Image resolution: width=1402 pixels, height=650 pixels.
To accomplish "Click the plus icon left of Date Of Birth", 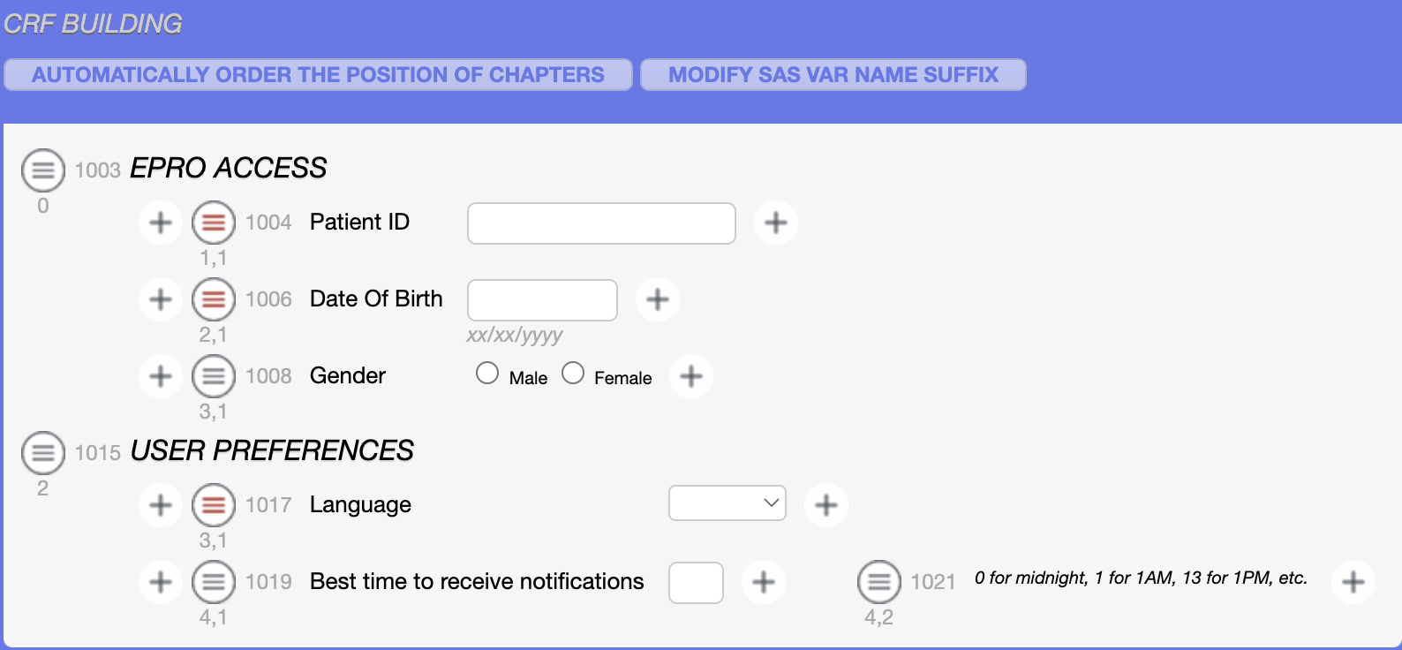I will coord(161,299).
